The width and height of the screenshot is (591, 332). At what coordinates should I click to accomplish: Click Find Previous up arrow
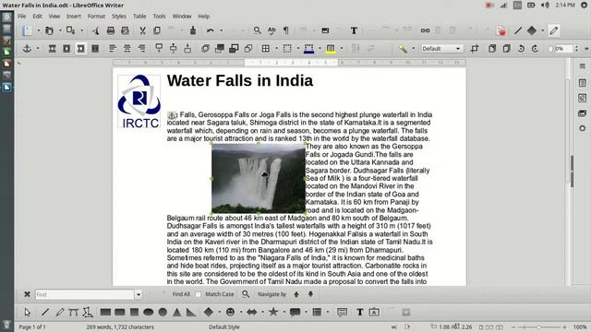(x=296, y=294)
